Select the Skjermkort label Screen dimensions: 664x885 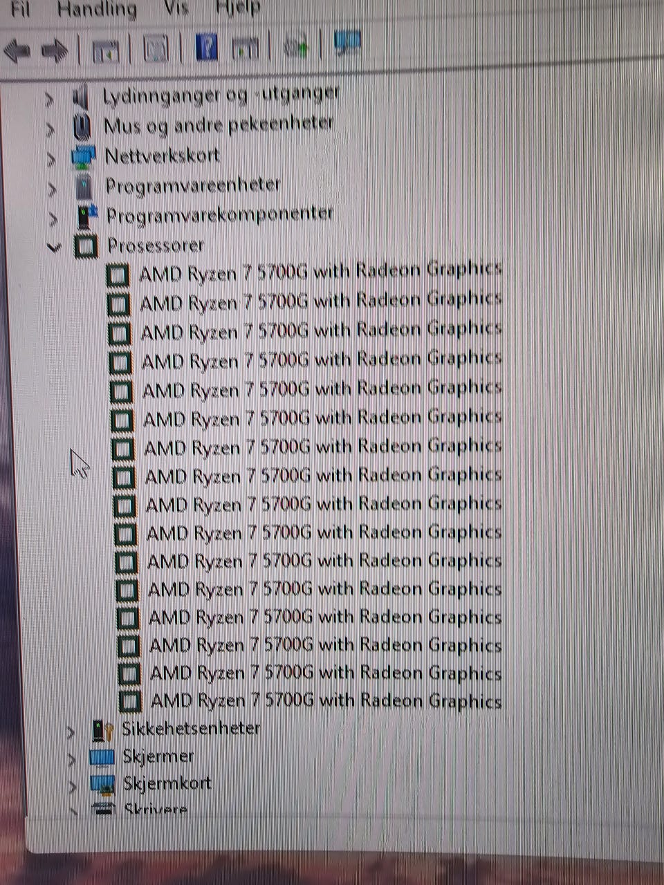click(167, 783)
